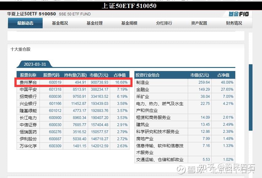This screenshot has width=262, height=178.
Task: Open 中国平安 stock details
Action: 29,89
